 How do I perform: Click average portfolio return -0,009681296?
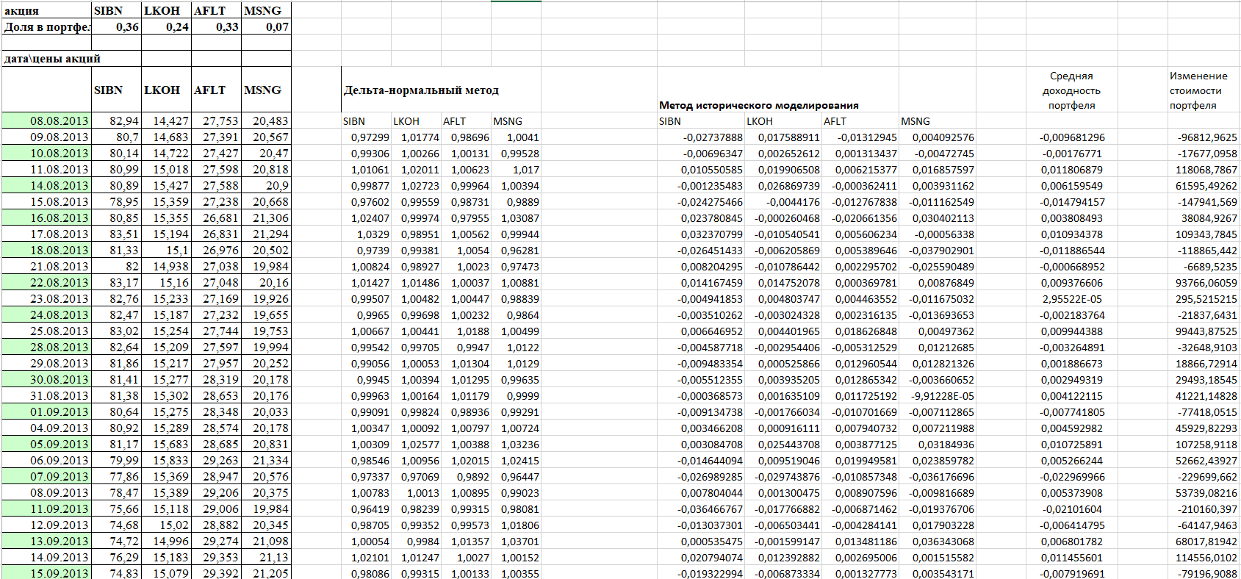click(1071, 137)
